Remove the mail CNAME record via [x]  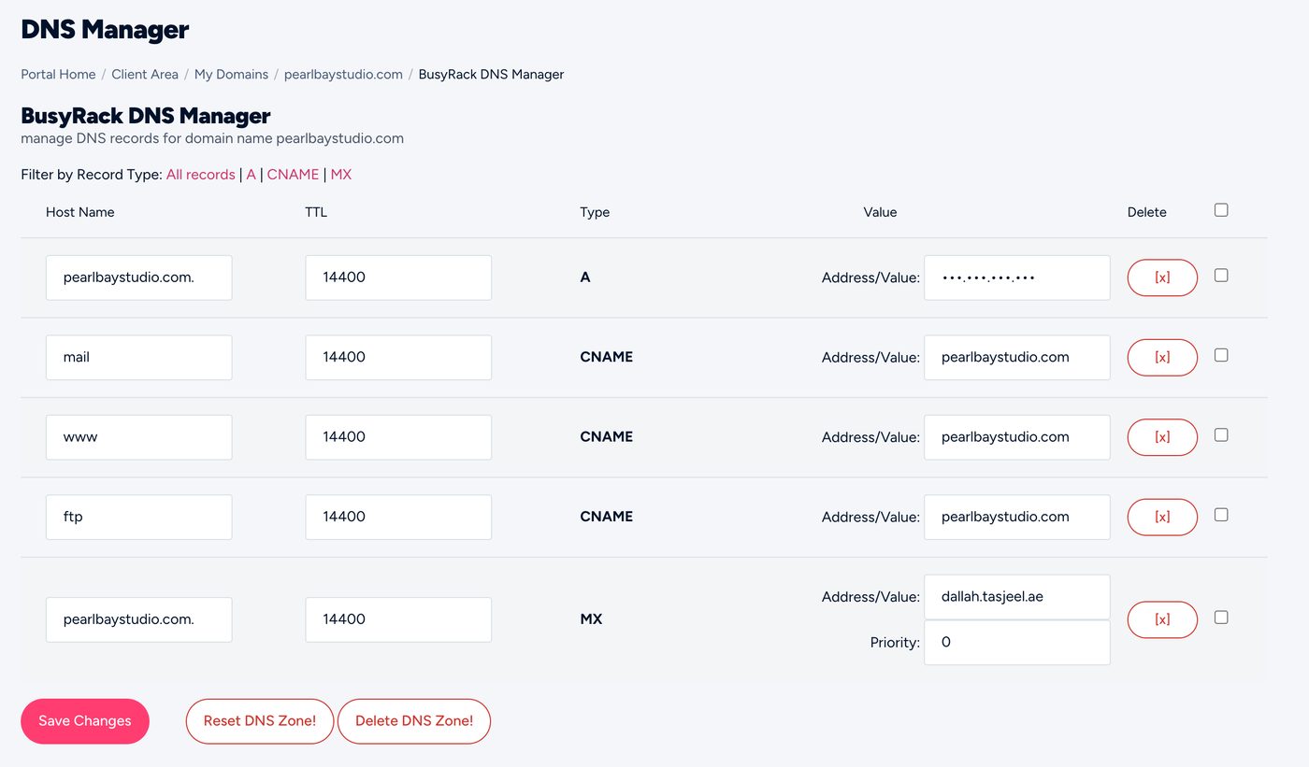(1162, 358)
